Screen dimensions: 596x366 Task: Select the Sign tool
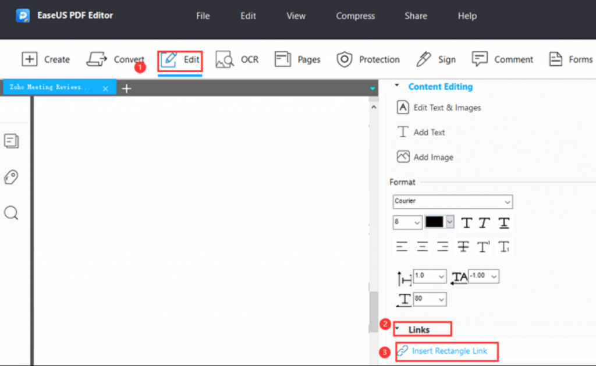point(436,59)
